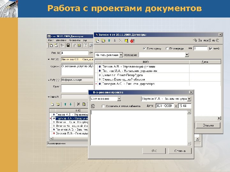Click black X delete icon in main window lower toolbar
Screen dimensions: 230x172
pyautogui.click(x=79, y=104)
